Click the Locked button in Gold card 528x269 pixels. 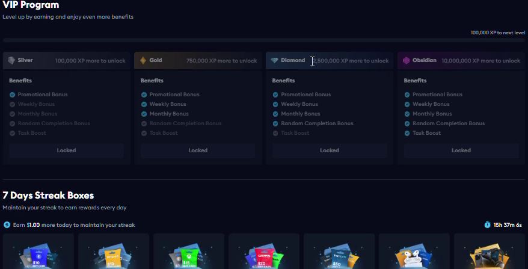[198, 150]
